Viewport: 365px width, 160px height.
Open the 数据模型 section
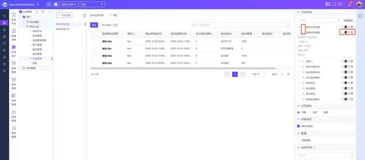[14, 51]
